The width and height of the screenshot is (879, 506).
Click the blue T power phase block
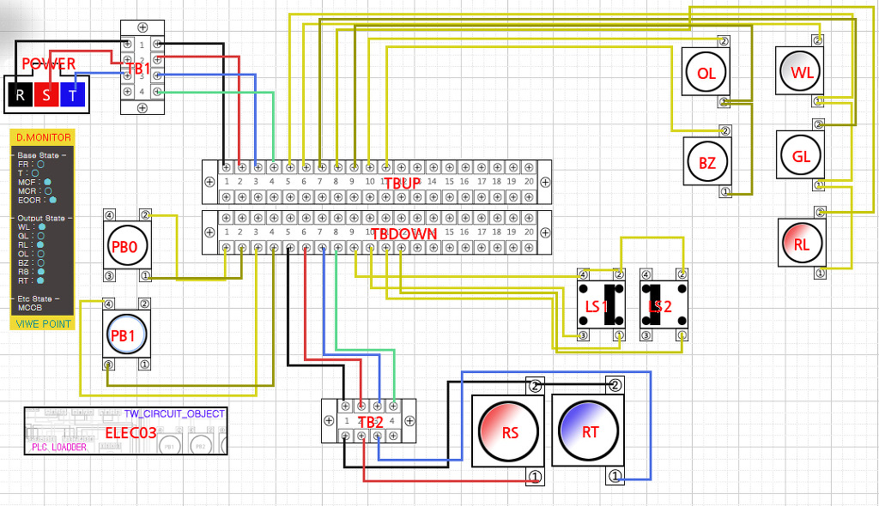72,94
